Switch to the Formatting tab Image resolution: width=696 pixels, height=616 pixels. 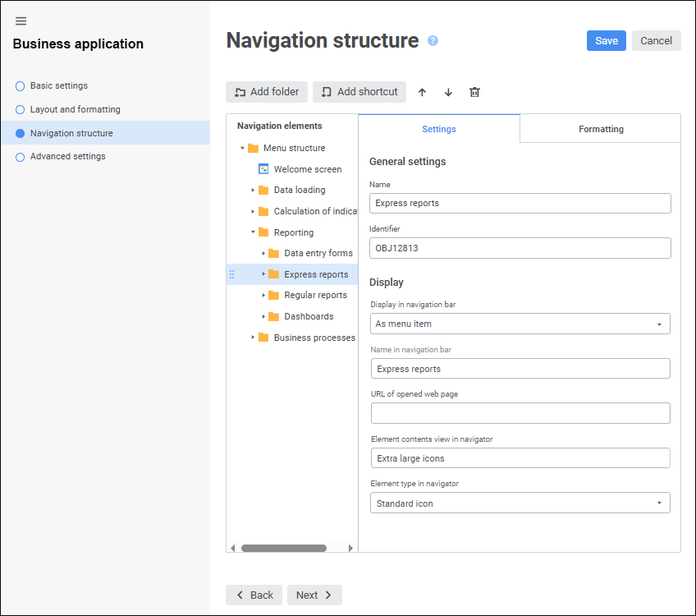[x=601, y=129]
